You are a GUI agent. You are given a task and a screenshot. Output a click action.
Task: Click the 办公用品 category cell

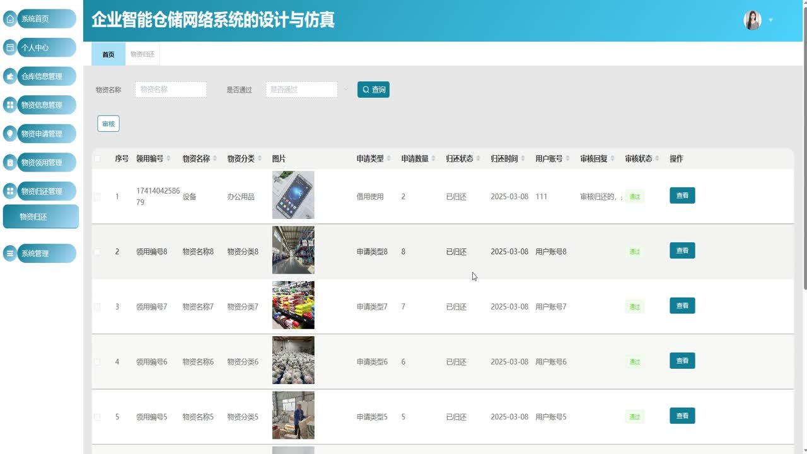(241, 197)
